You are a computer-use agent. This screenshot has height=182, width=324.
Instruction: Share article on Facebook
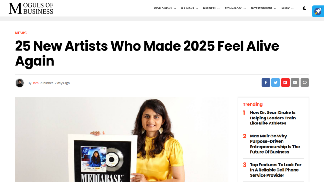tap(266, 82)
